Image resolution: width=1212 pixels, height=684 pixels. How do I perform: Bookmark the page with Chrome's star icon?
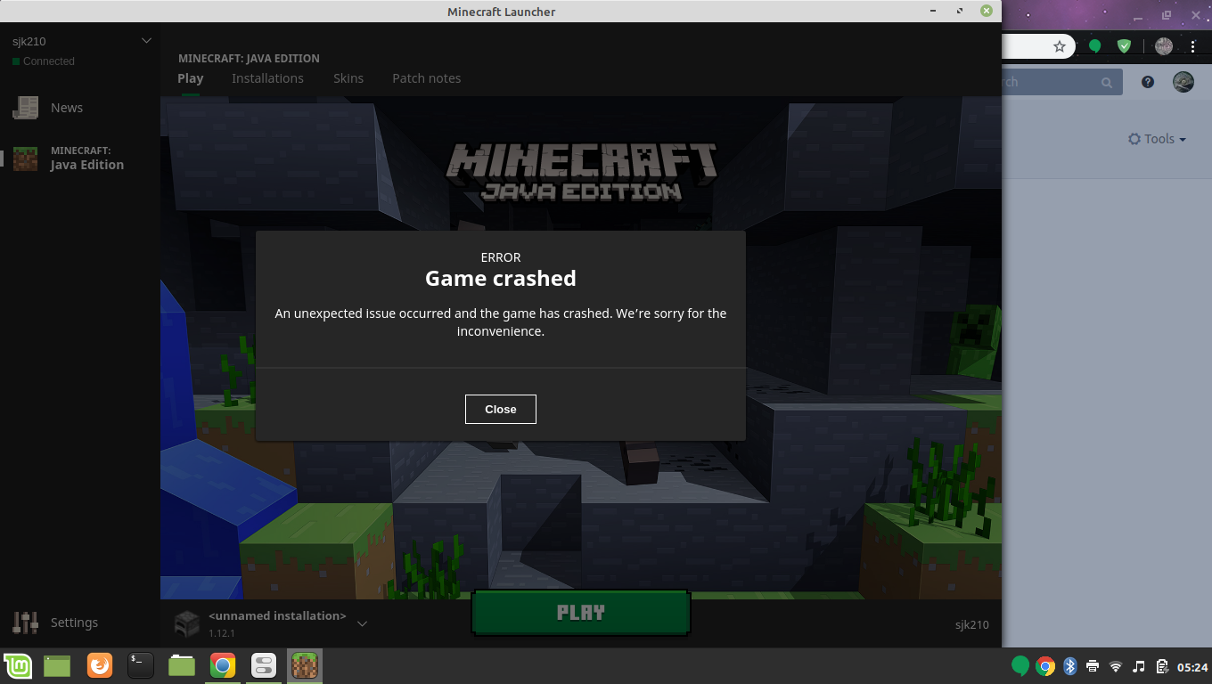(1060, 46)
